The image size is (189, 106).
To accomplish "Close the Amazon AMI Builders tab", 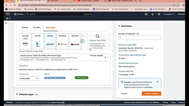I will [136, 1].
